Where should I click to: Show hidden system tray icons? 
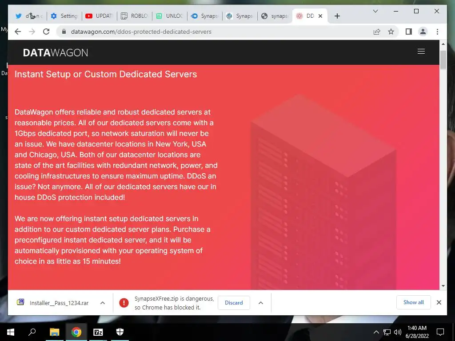[x=376, y=332]
